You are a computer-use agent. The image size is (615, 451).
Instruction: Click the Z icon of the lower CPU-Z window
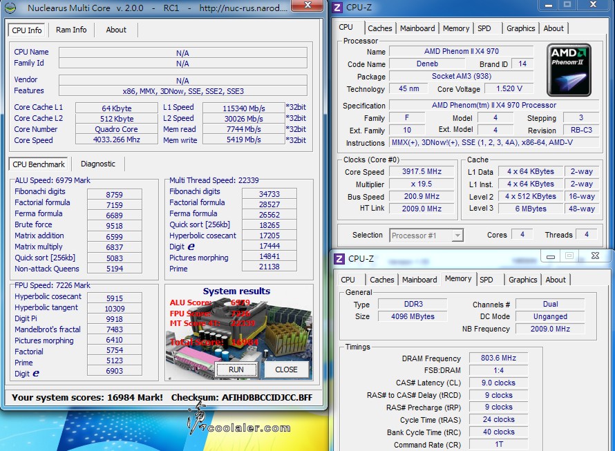pyautogui.click(x=339, y=259)
